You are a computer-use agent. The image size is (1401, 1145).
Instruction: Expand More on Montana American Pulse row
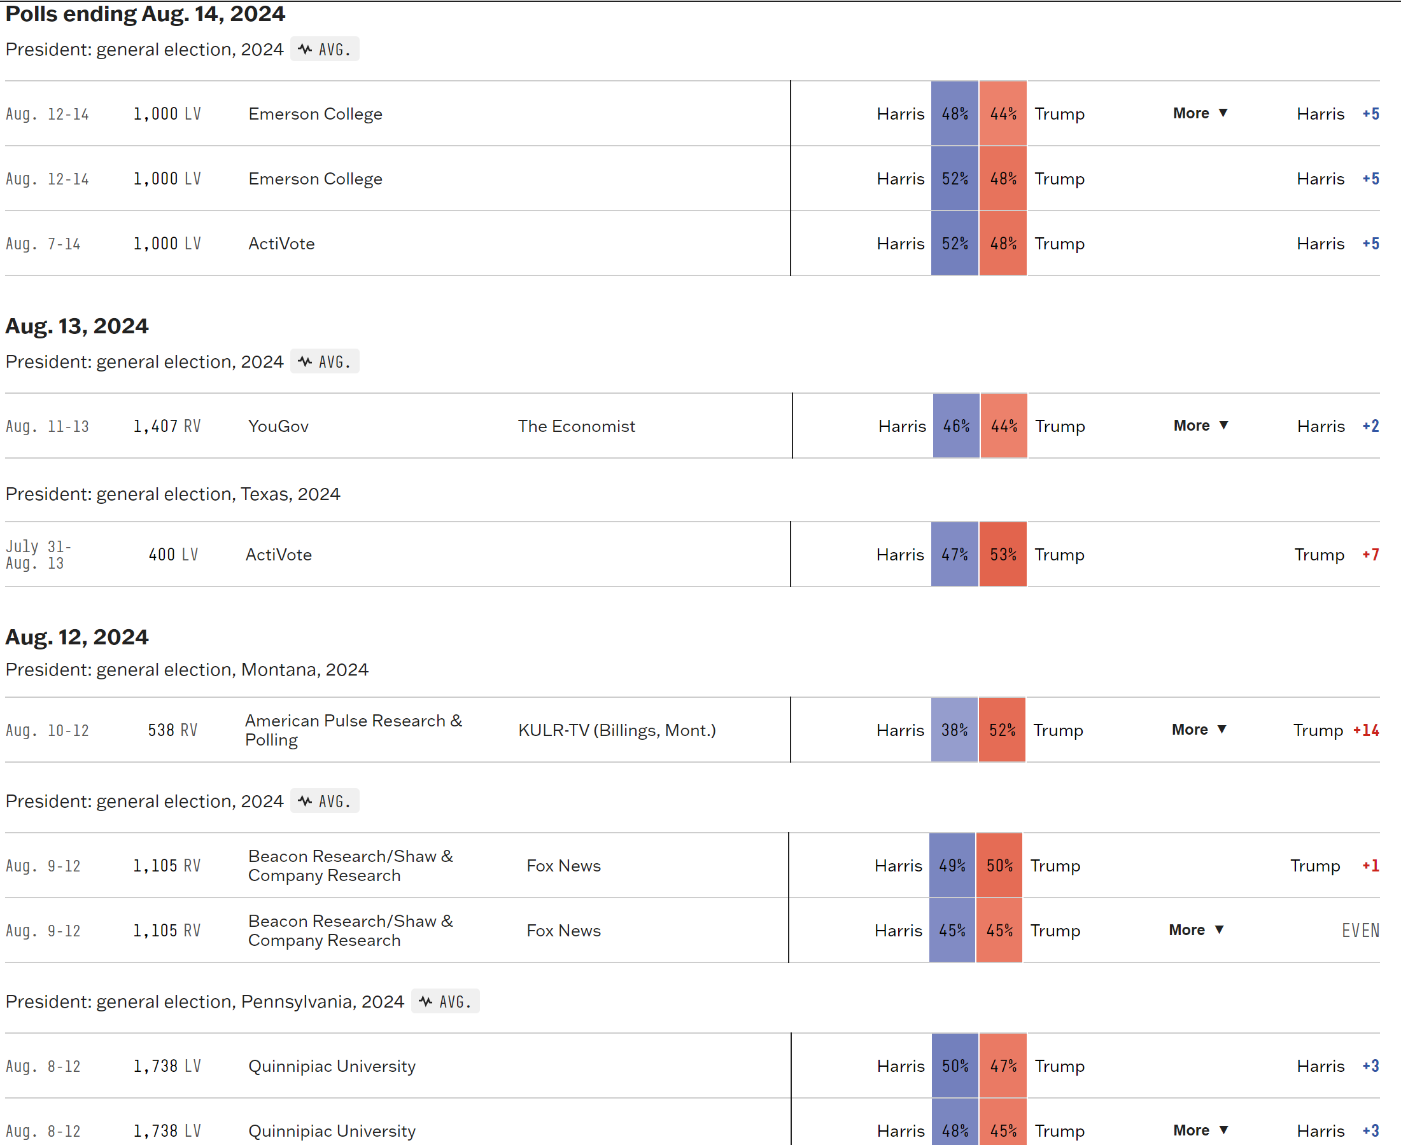[1199, 730]
